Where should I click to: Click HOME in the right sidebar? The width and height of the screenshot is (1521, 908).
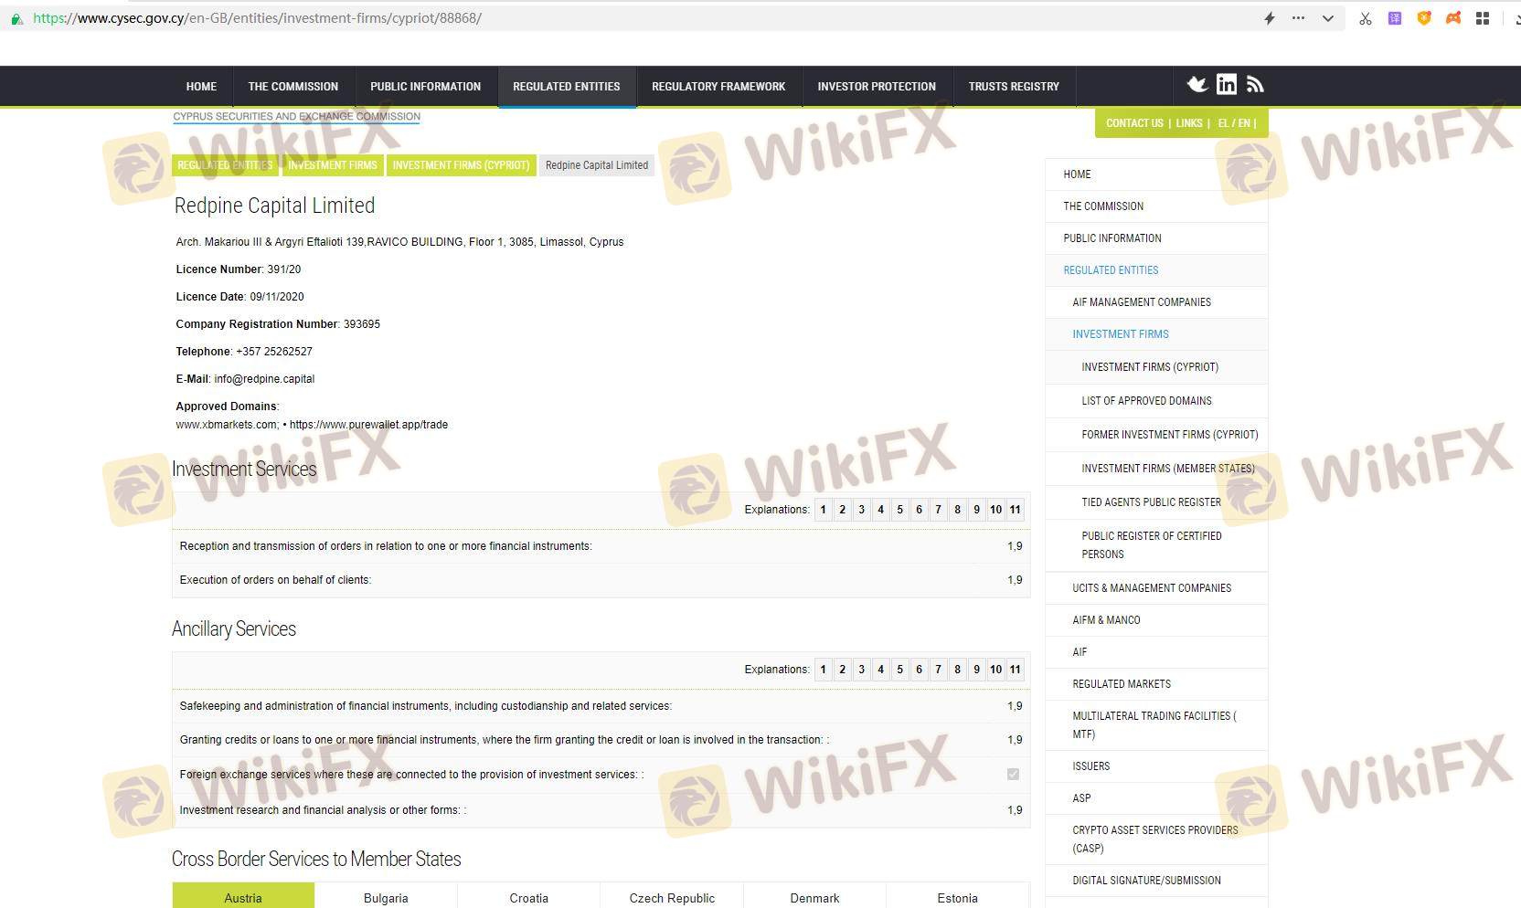(x=1156, y=174)
